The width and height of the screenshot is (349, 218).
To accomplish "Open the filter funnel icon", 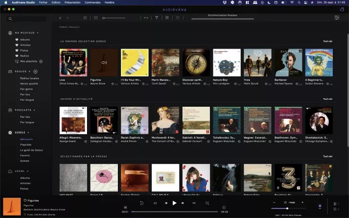I will click(157, 18).
